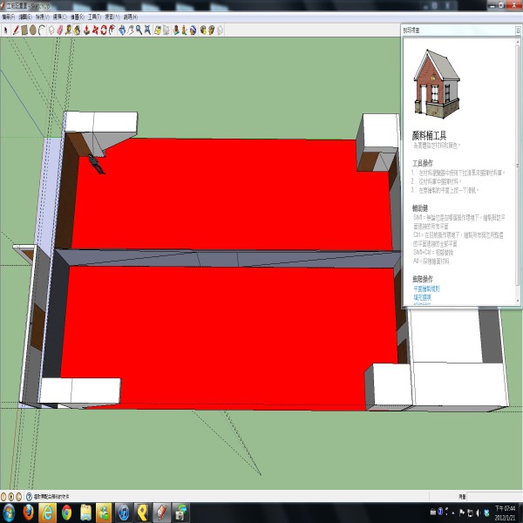Open Chrome from the taskbar
This screenshot has width=523, height=523.
67,512
